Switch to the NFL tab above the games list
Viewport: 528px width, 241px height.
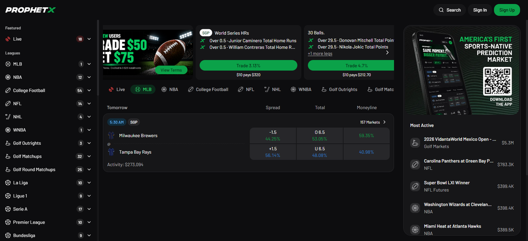click(246, 90)
